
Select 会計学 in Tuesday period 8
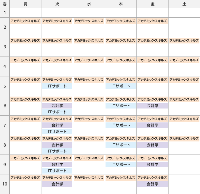point(57,145)
